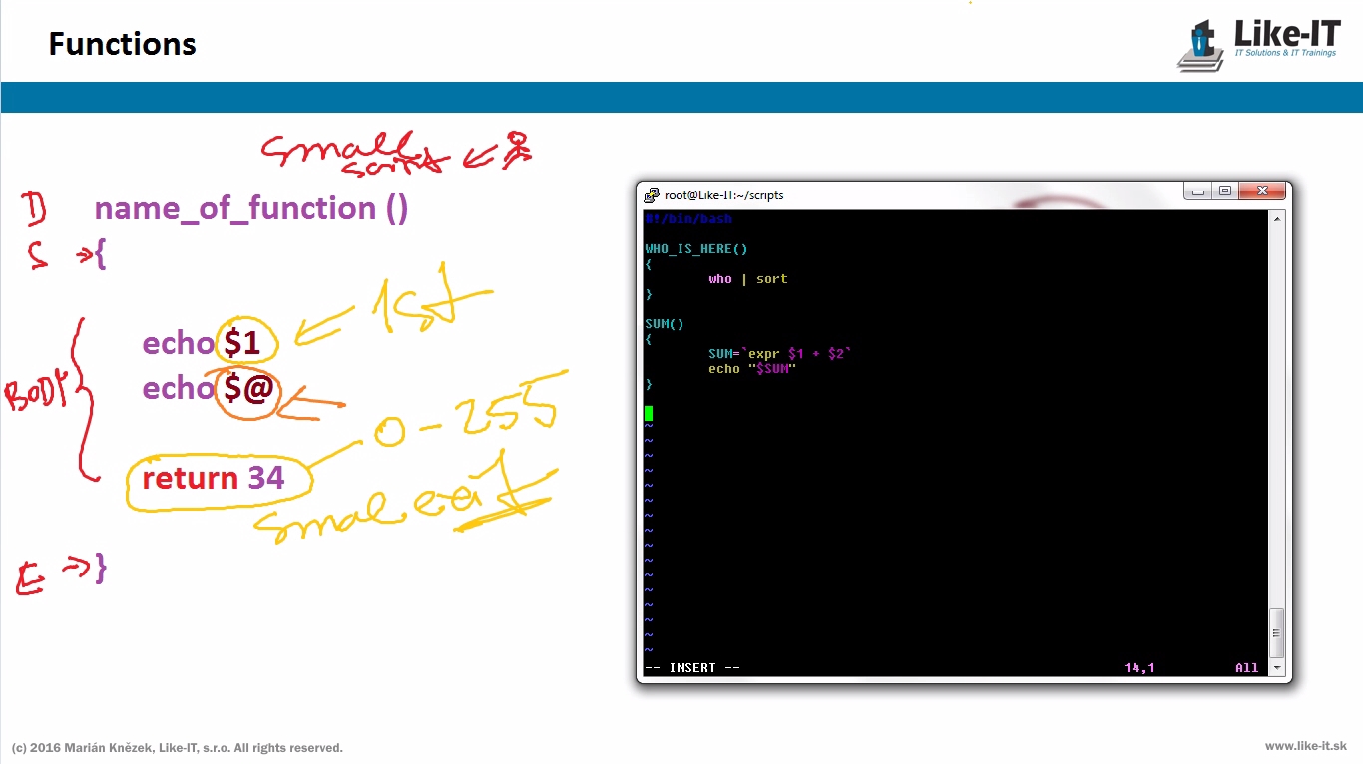
Task: Open the www.like-it.sk link
Action: [x=1305, y=746]
